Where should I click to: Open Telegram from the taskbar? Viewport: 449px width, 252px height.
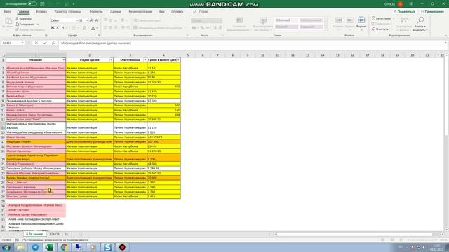click(x=35, y=247)
